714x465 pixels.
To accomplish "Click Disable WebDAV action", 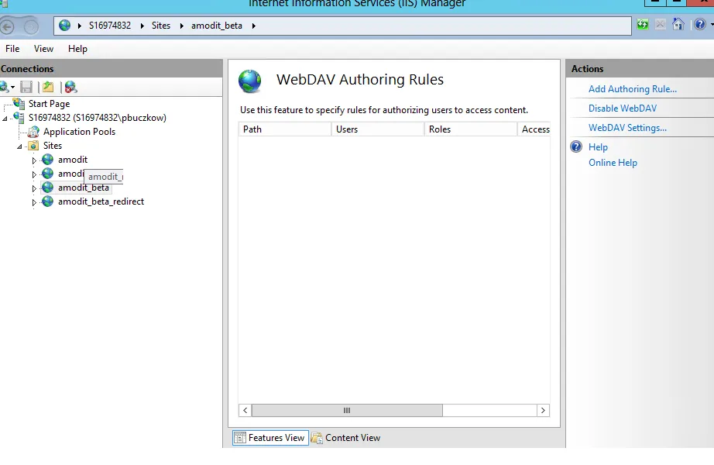I will point(623,108).
